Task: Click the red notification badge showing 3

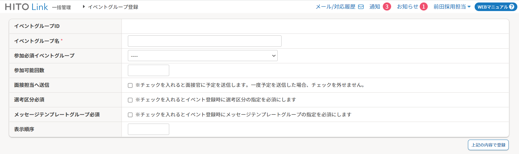Action: pos(387,7)
